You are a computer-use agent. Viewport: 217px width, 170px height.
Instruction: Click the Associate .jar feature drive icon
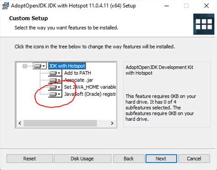pyautogui.click(x=55, y=80)
